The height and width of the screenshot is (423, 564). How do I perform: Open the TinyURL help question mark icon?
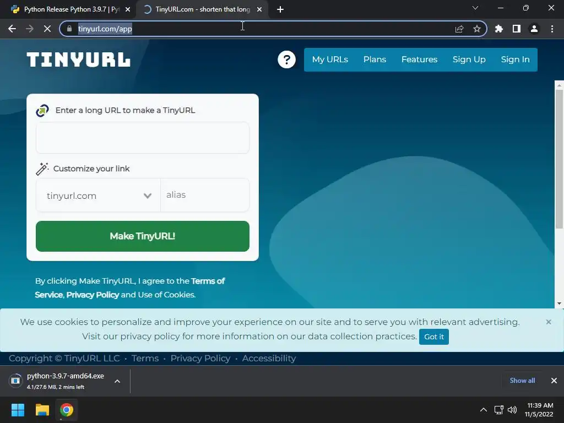click(x=286, y=59)
